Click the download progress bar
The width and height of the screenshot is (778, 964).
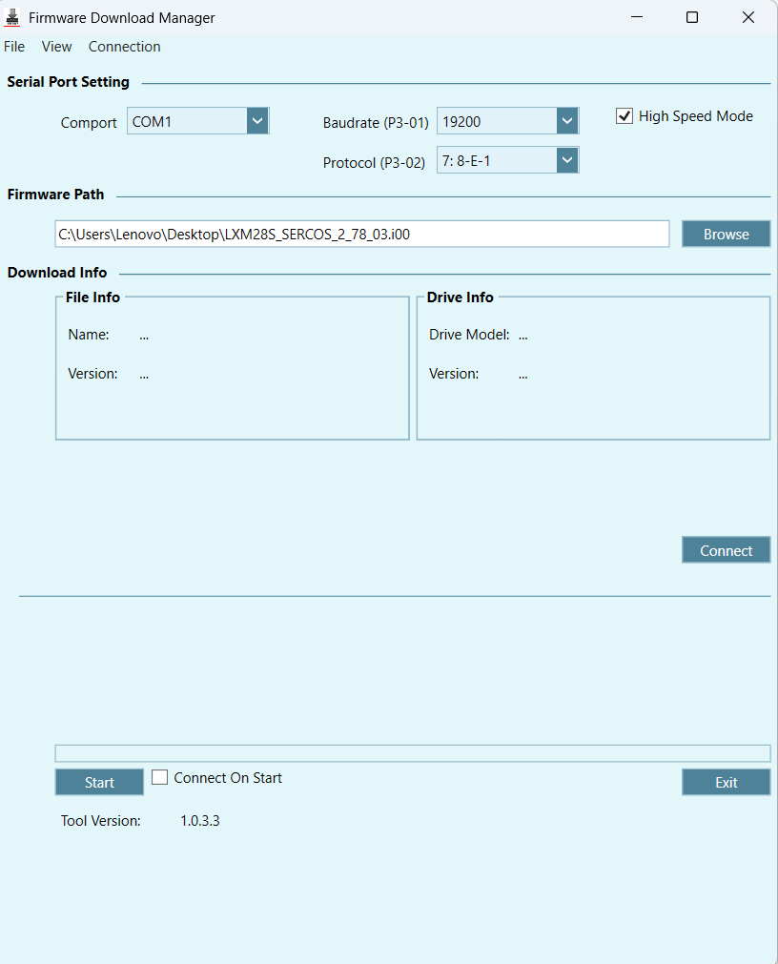[x=413, y=752]
